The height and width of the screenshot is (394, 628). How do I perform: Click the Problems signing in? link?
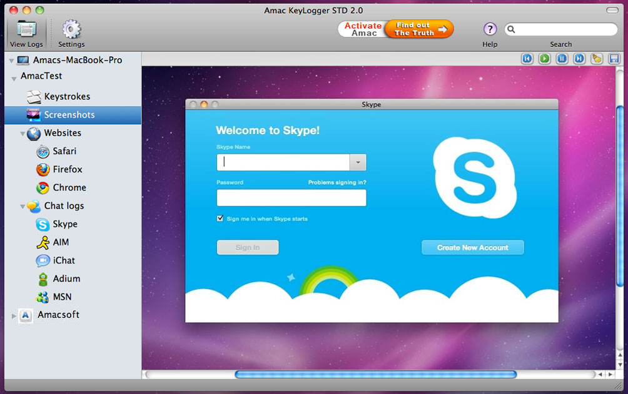click(x=337, y=182)
